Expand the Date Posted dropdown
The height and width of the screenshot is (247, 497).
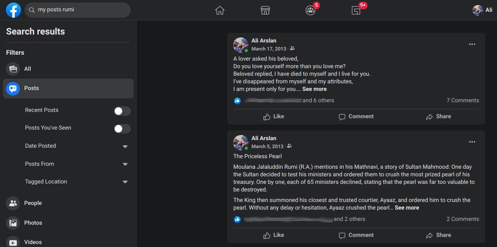pos(125,146)
